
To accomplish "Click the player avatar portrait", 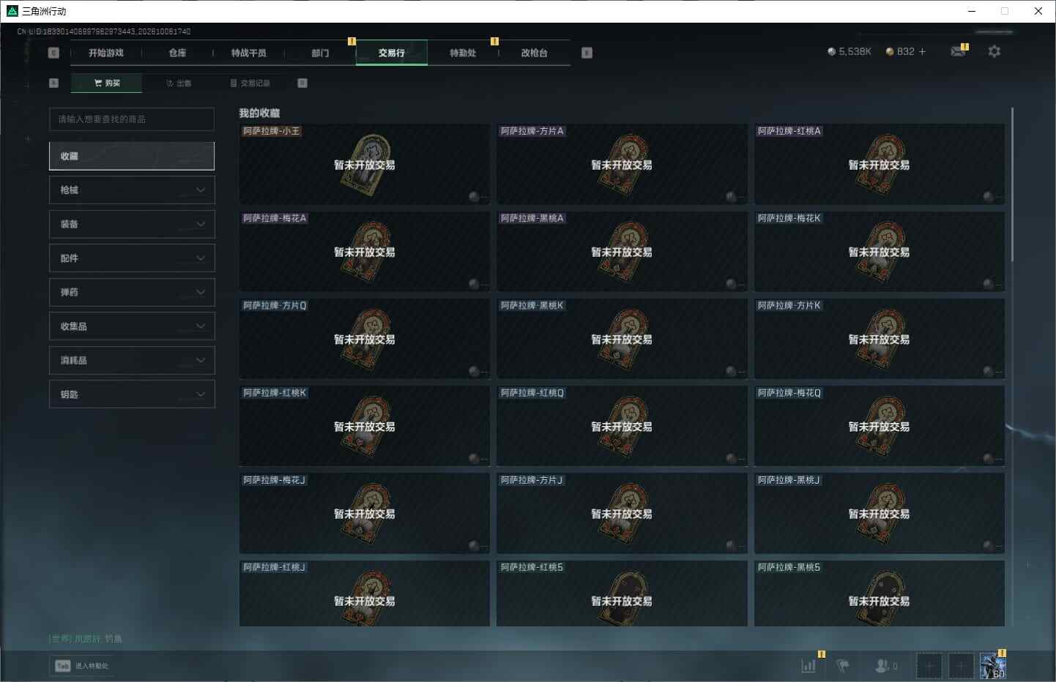I will 993,666.
